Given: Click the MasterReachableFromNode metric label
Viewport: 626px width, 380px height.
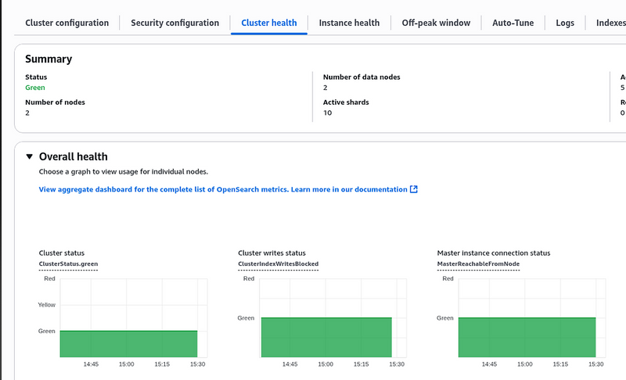Looking at the screenshot, I should point(477,264).
